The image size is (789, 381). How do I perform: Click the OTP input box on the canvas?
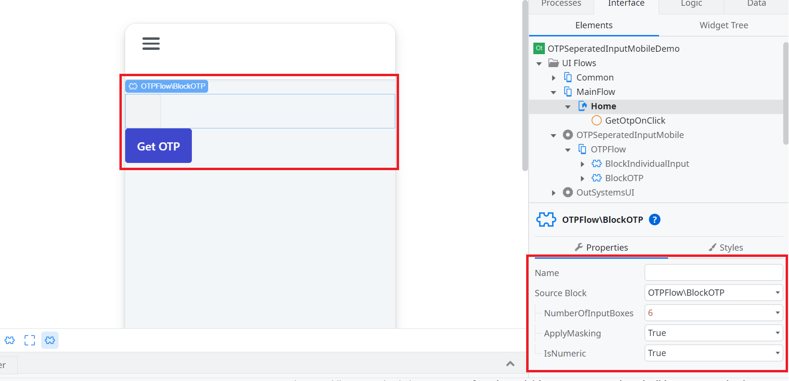143,111
